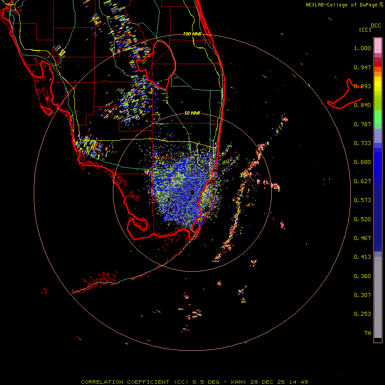This screenshot has width=385, height=385.
Task: Click the 0.307 value on color scale
Action: tap(362, 295)
